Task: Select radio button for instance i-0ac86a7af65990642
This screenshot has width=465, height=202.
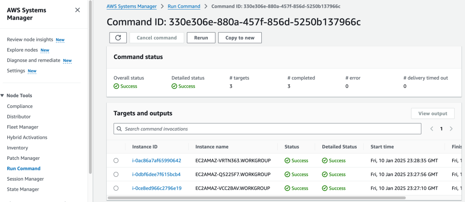Action: pyautogui.click(x=116, y=161)
